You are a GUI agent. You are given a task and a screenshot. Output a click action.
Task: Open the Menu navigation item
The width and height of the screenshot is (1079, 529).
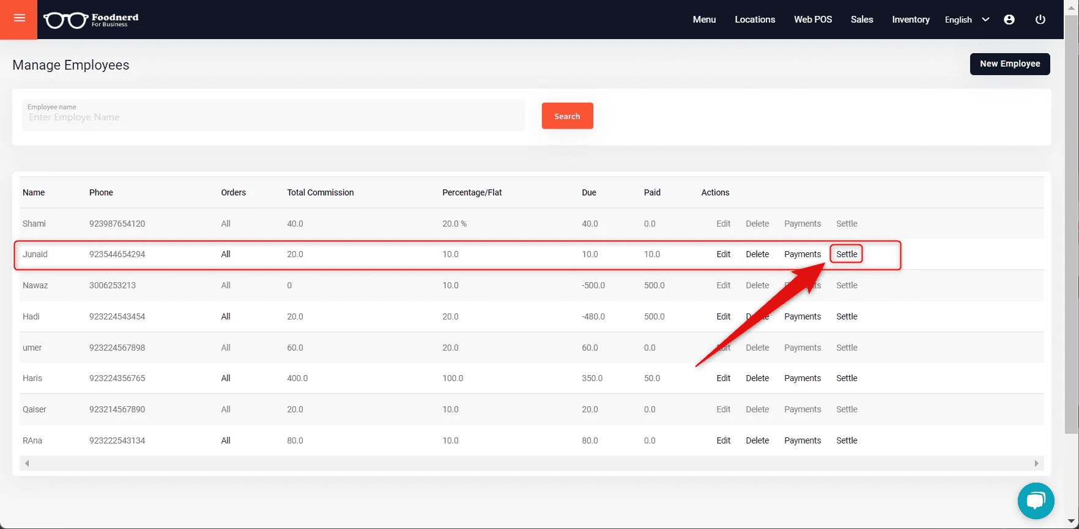(x=704, y=20)
